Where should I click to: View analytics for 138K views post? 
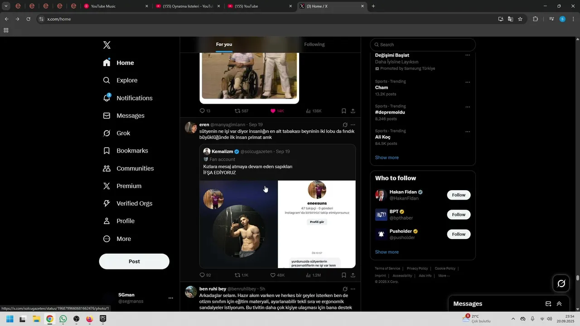314,111
